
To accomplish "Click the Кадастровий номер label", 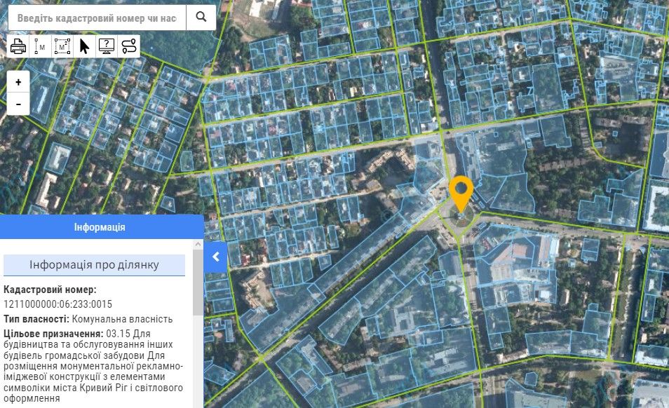I will (50, 290).
